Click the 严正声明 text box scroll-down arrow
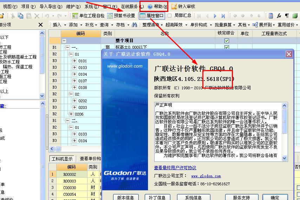 (284, 158)
